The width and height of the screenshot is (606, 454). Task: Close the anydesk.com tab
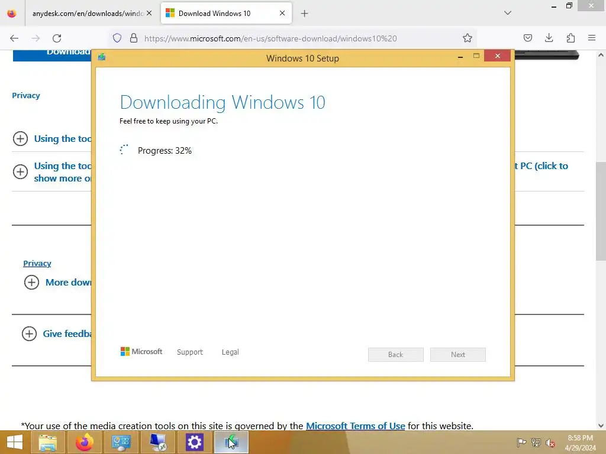[149, 13]
